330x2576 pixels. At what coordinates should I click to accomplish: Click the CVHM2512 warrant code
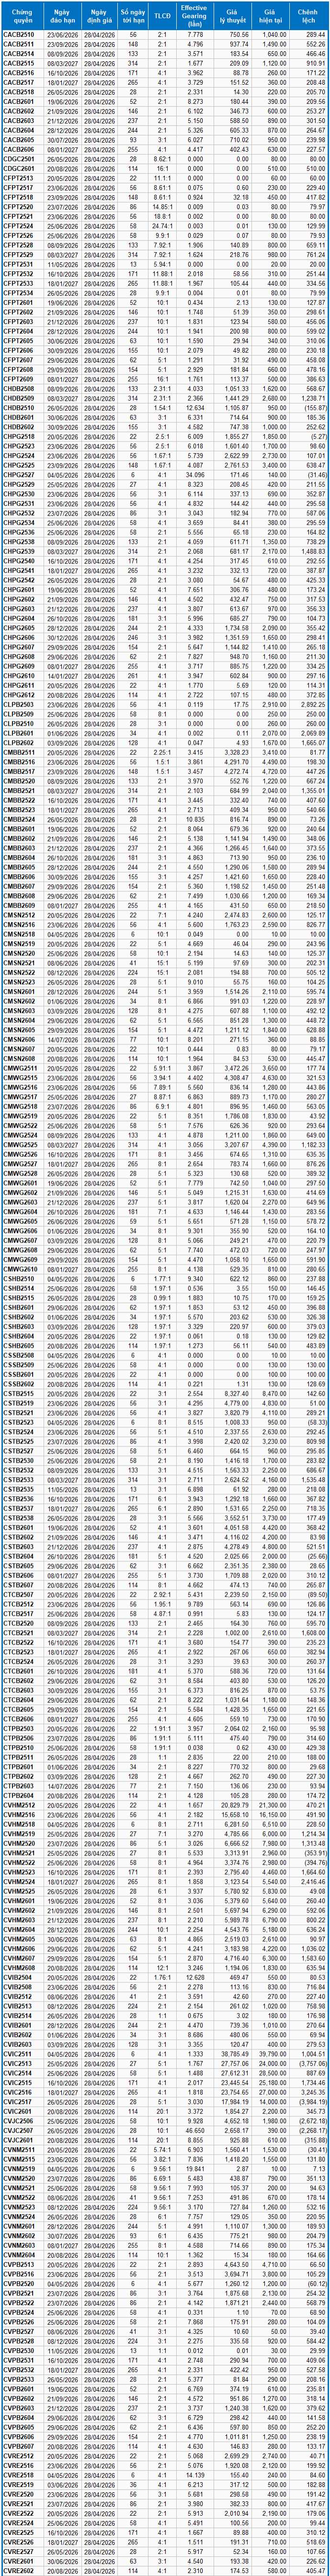point(18,1804)
